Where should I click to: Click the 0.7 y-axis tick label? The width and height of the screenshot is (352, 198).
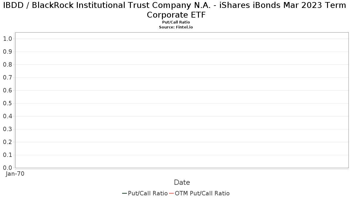pos(7,77)
